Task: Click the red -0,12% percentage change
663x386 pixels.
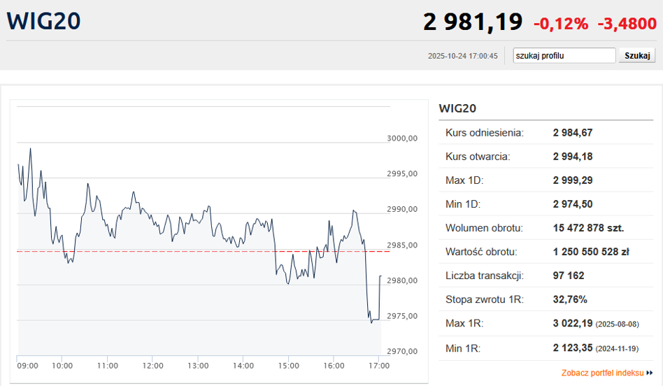Action: click(561, 24)
